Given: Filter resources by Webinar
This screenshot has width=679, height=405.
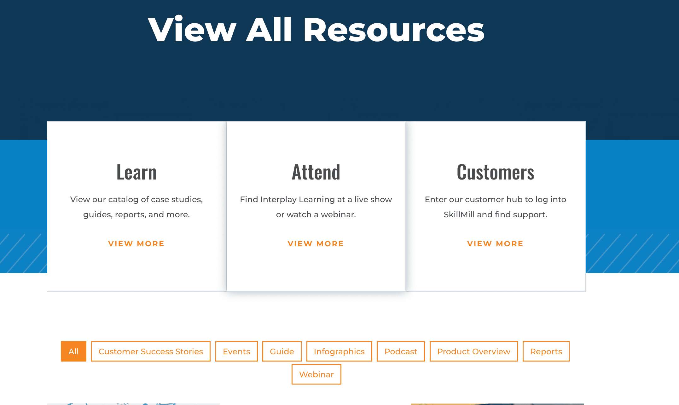Looking at the screenshot, I should coord(316,374).
